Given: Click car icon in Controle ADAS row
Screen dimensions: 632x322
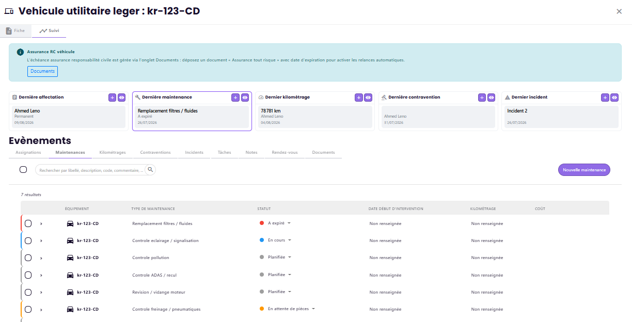Looking at the screenshot, I should point(70,275).
